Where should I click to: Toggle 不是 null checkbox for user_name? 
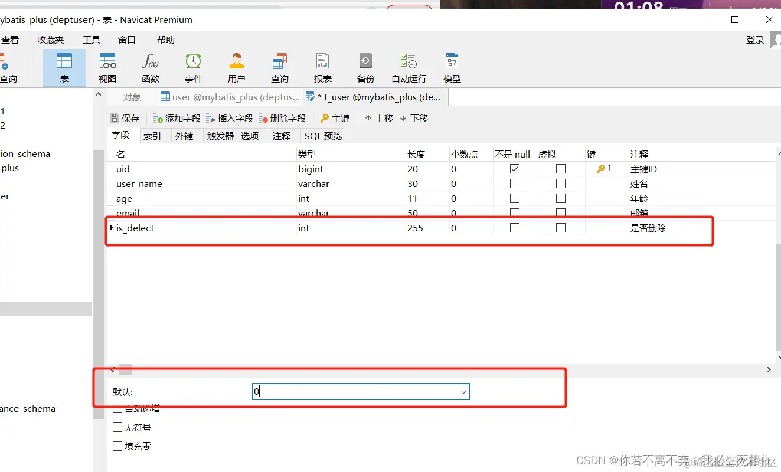click(515, 183)
